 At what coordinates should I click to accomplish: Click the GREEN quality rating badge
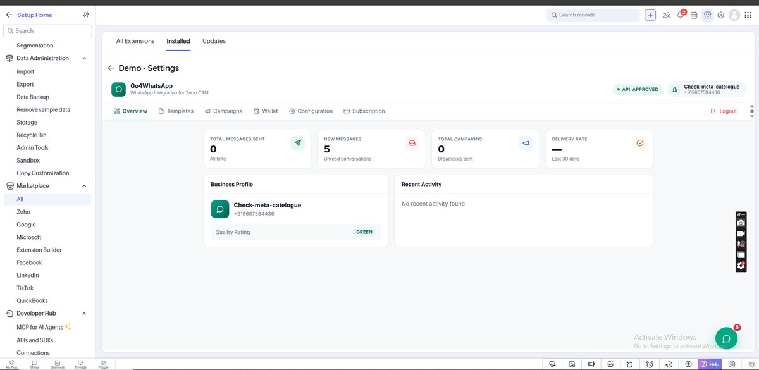click(x=364, y=232)
